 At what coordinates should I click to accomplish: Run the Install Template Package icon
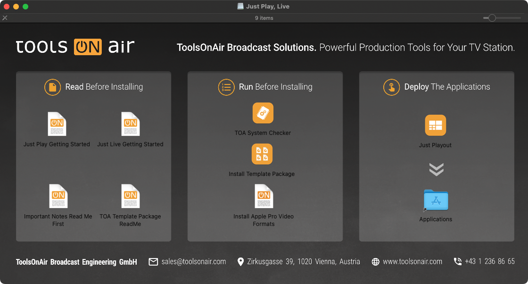(x=262, y=154)
